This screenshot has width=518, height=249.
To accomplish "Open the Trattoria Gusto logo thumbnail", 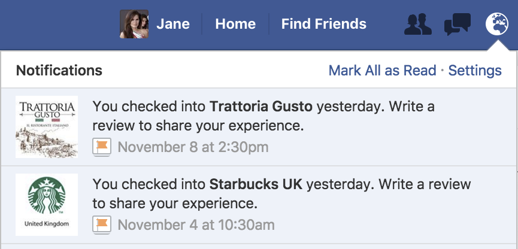I will tap(47, 127).
